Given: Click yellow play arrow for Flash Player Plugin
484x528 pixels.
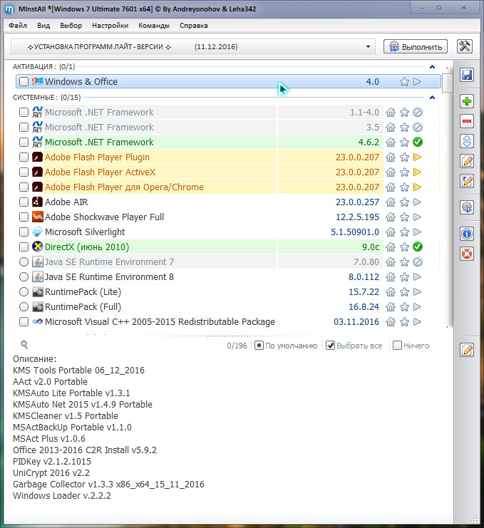Looking at the screenshot, I should point(417,157).
